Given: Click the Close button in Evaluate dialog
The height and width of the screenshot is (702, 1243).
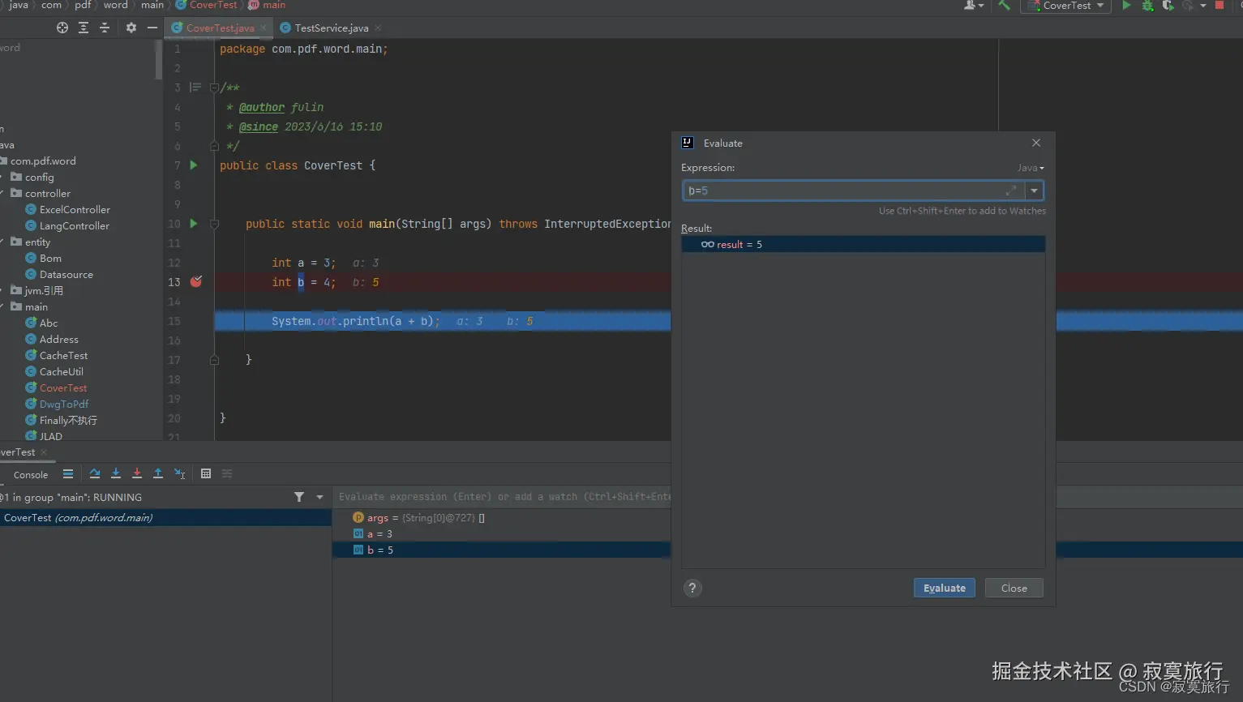Looking at the screenshot, I should (1014, 589).
